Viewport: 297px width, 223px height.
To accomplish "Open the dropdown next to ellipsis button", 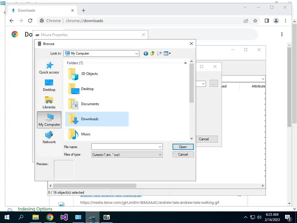I will coord(203,84).
